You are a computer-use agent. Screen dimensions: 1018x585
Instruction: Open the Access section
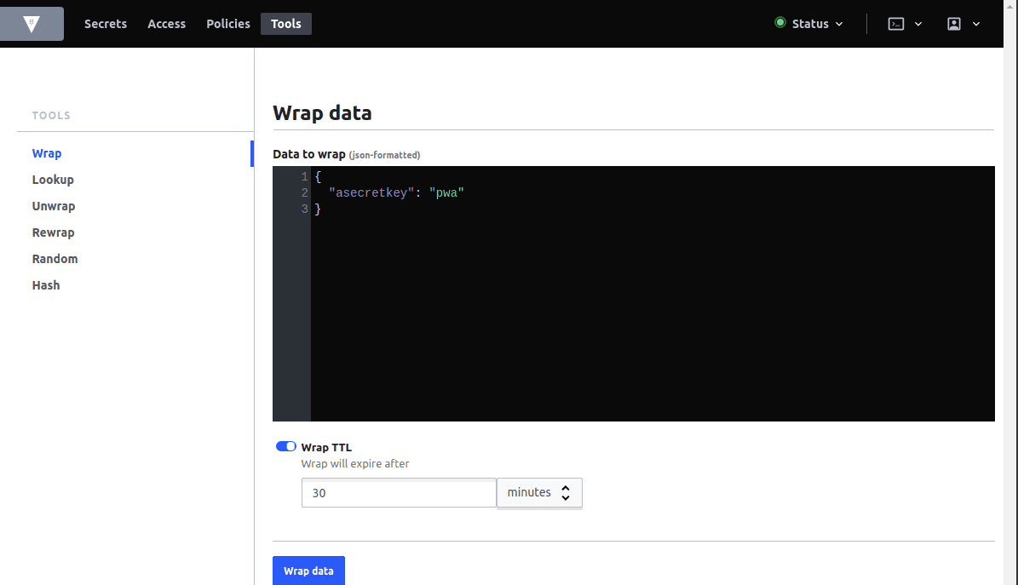[x=166, y=23]
